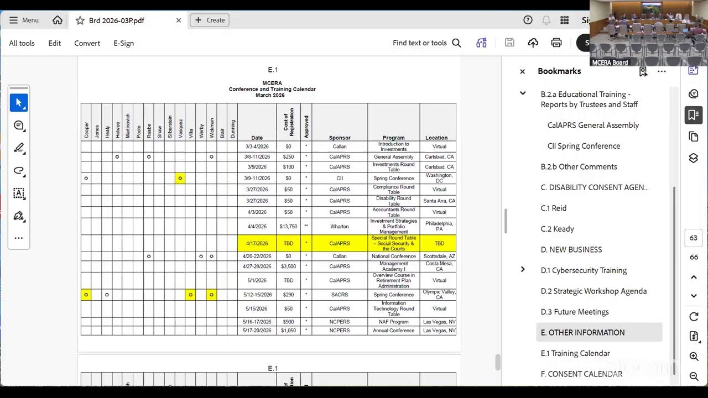Zoom in on the document
This screenshot has height=398, width=708.
click(x=694, y=357)
